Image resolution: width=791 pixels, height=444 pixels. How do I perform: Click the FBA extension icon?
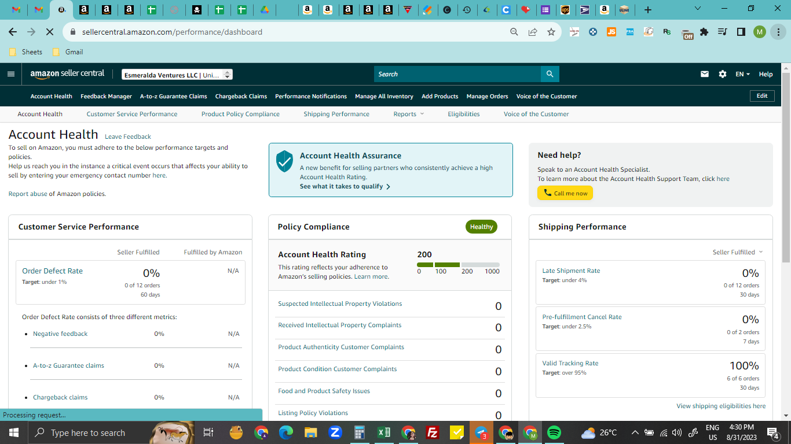point(630,32)
